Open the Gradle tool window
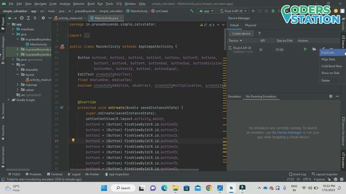The image size is (346, 194). pyautogui.click(x=343, y=24)
